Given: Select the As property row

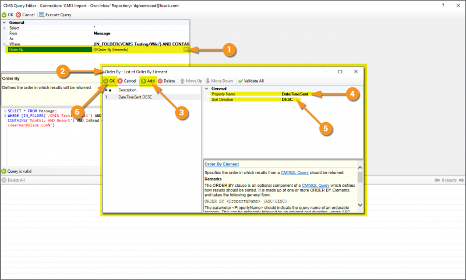Looking at the screenshot, I should pos(97,38).
